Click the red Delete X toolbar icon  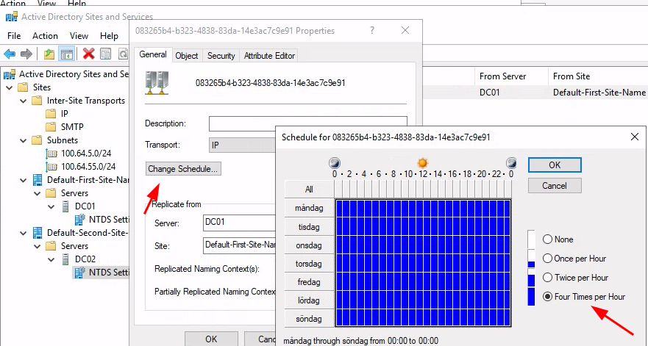(88, 54)
